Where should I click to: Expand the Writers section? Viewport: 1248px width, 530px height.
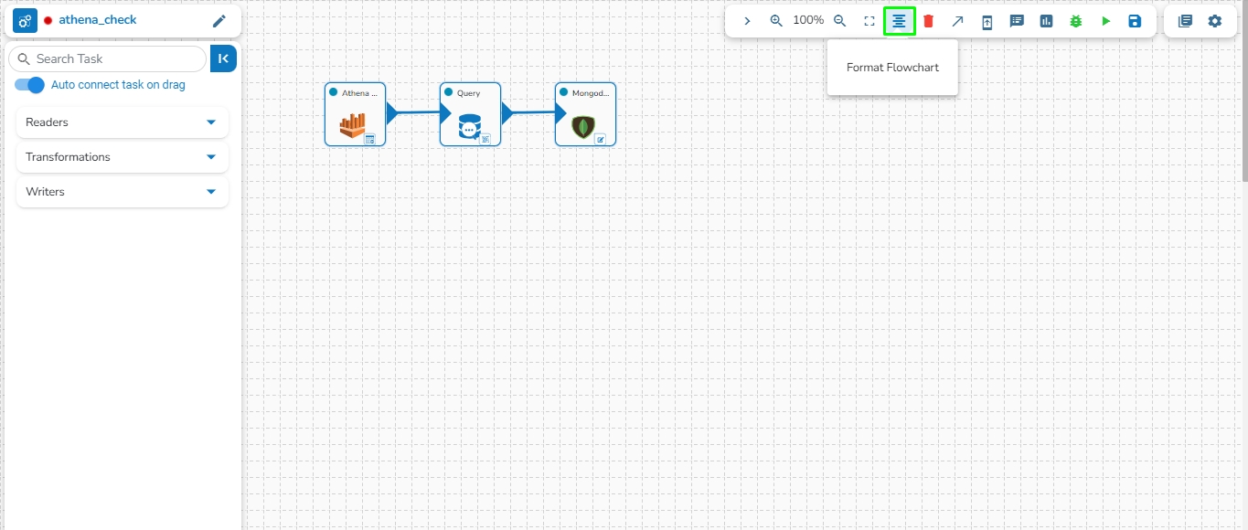coord(123,192)
